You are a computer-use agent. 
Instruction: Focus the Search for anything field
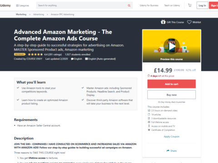[82, 5]
